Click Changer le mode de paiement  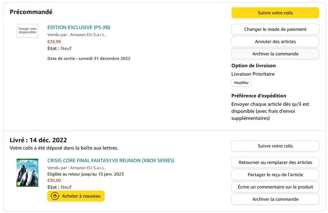[275, 29]
